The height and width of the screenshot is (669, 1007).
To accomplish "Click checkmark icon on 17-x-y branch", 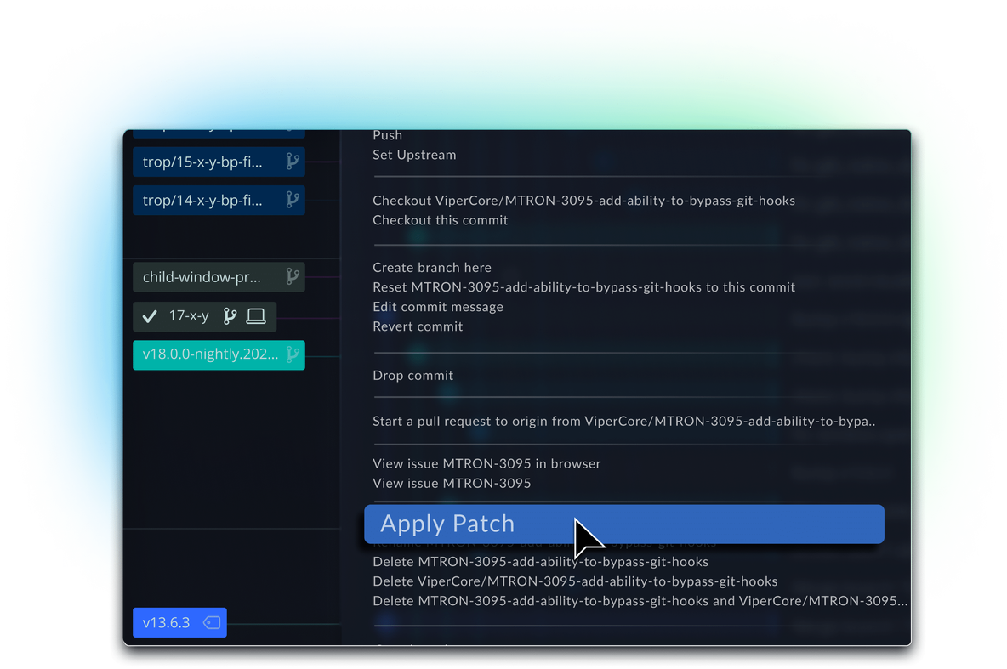I will (x=150, y=316).
